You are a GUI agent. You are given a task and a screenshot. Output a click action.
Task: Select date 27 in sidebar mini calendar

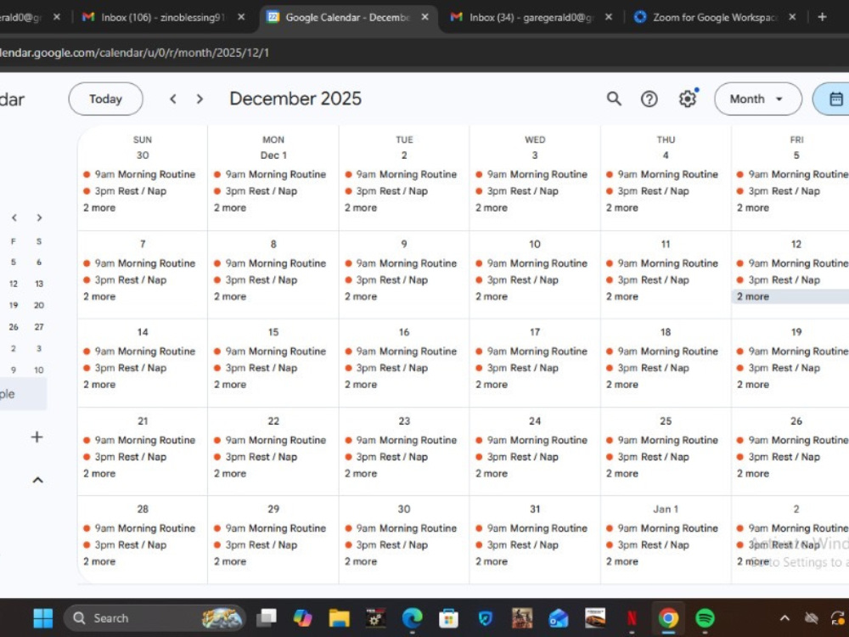(x=39, y=327)
